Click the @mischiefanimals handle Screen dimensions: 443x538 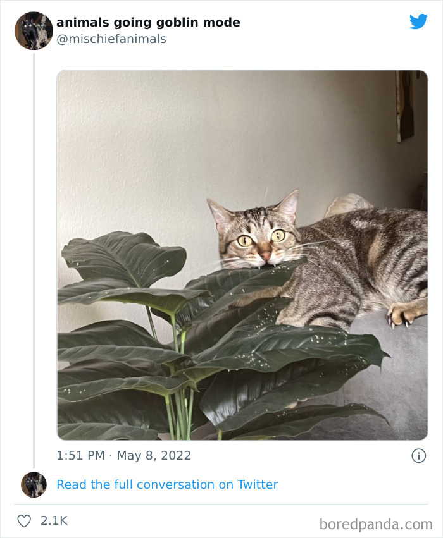point(111,39)
